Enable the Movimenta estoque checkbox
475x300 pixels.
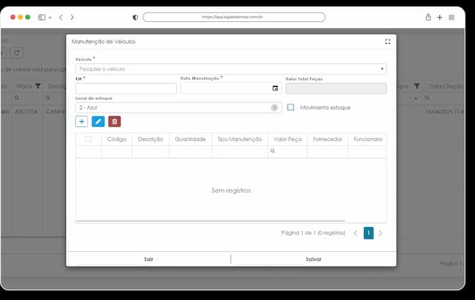click(x=291, y=107)
